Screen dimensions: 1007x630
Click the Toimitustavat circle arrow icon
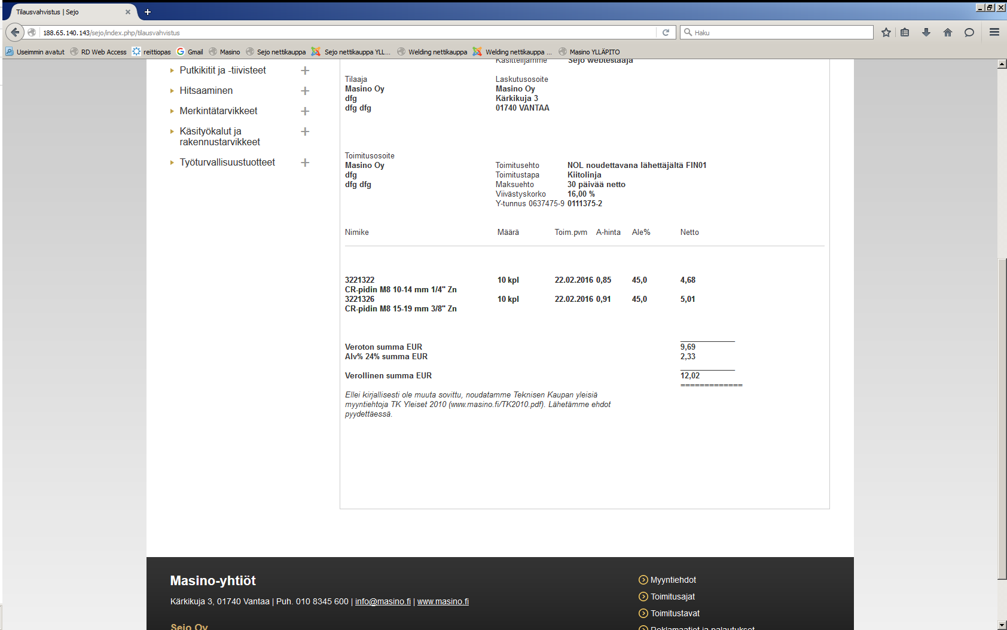tap(643, 613)
